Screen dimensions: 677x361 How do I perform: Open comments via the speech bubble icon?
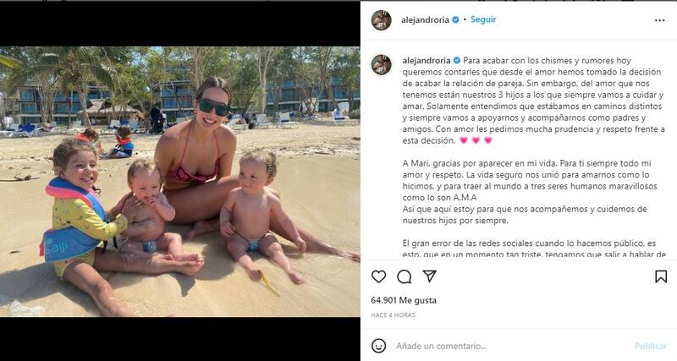click(x=405, y=277)
